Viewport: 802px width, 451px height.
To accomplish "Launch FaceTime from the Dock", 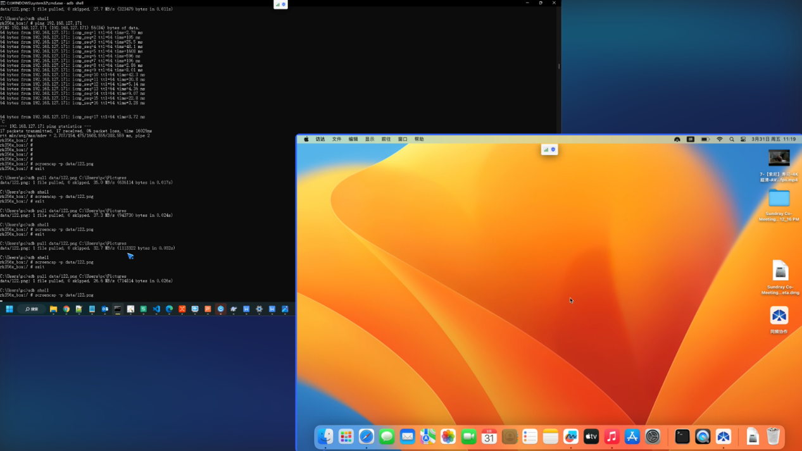I will pos(469,436).
